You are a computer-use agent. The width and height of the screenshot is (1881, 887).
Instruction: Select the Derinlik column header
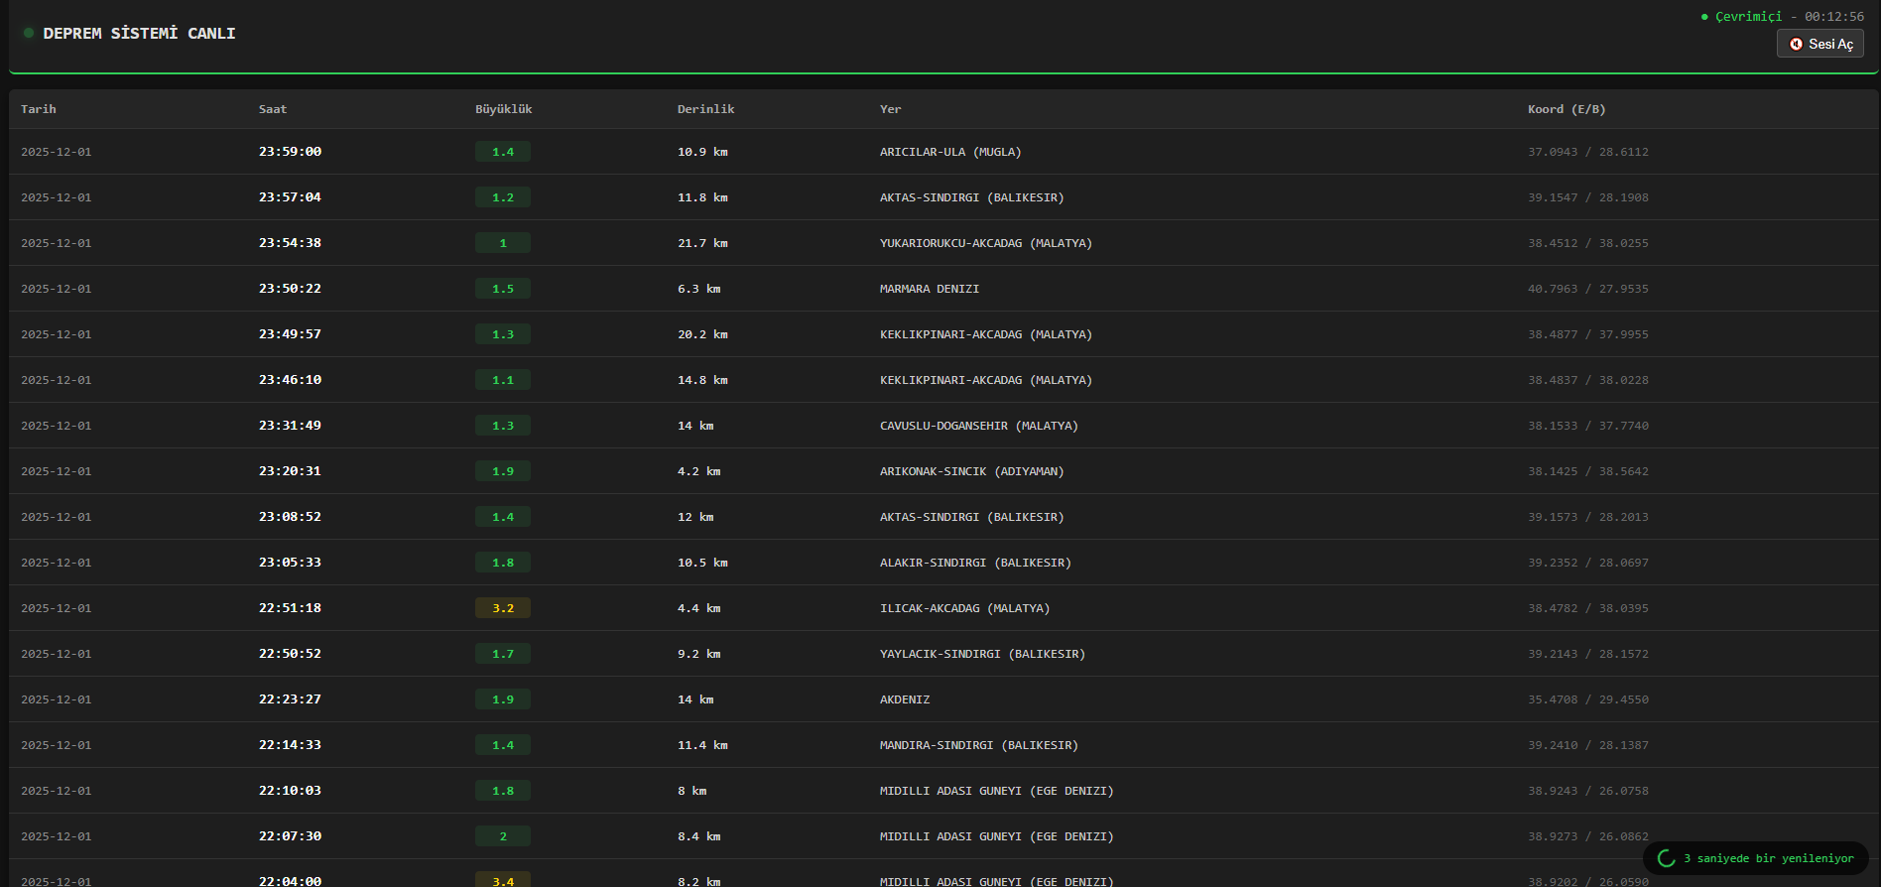(705, 109)
